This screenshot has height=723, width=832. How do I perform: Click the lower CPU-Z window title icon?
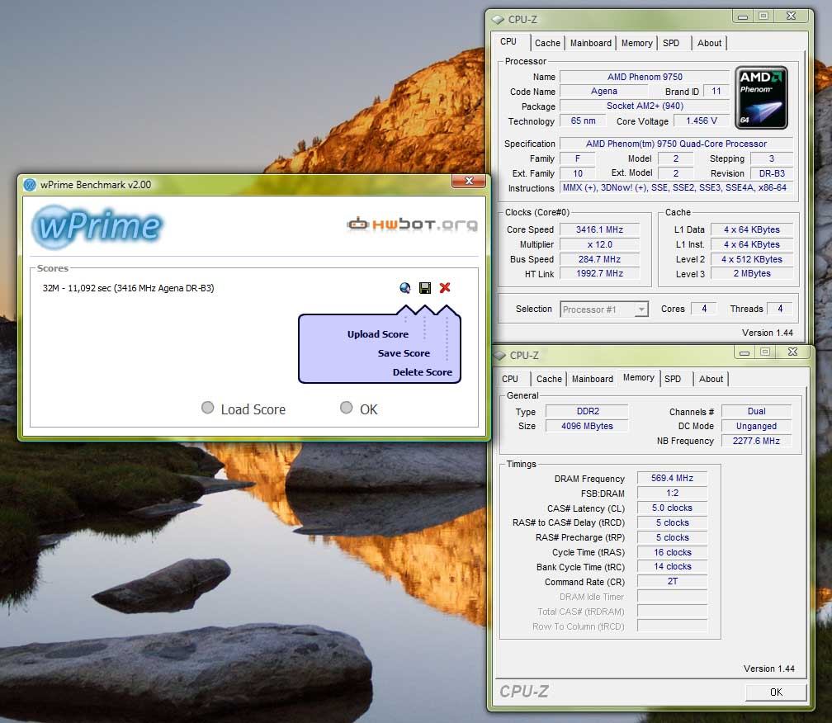[x=499, y=356]
